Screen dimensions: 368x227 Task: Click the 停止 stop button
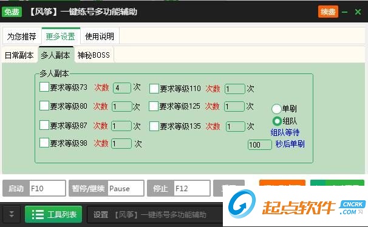[x=160, y=188]
